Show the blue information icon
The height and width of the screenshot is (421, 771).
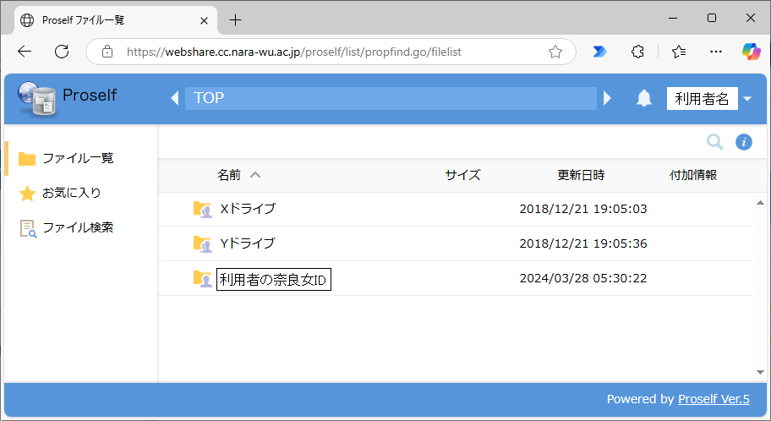tap(743, 142)
